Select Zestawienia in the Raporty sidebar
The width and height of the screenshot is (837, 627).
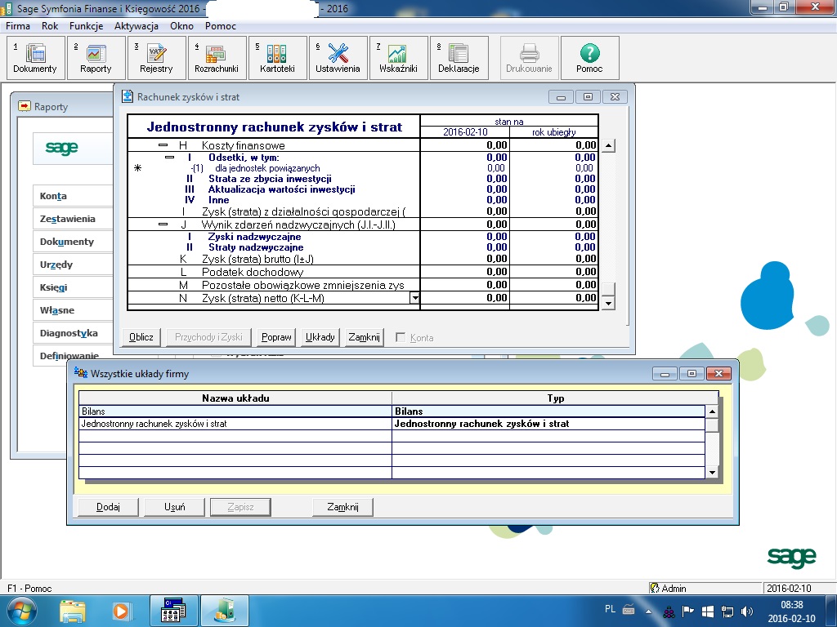[x=73, y=219]
